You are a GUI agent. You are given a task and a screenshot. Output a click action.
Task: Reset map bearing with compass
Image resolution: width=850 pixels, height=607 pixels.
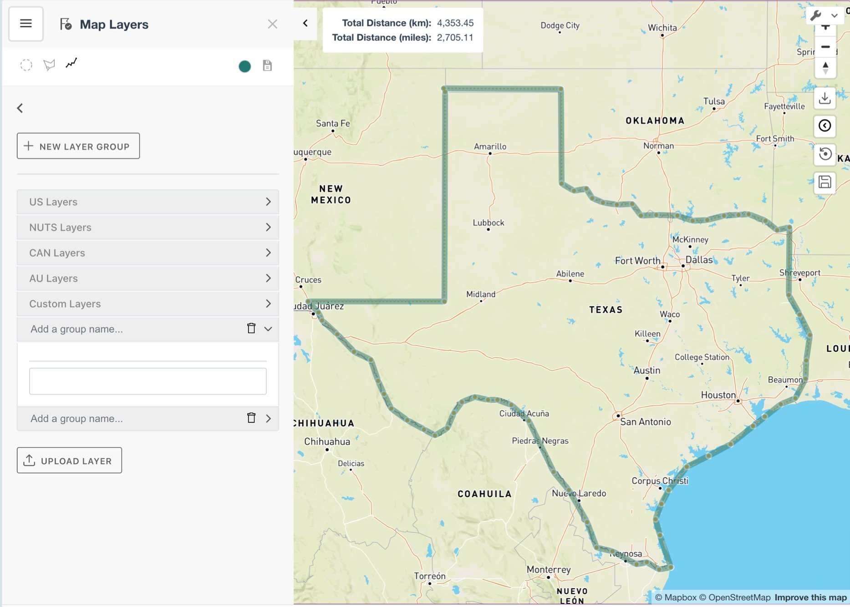pos(825,68)
